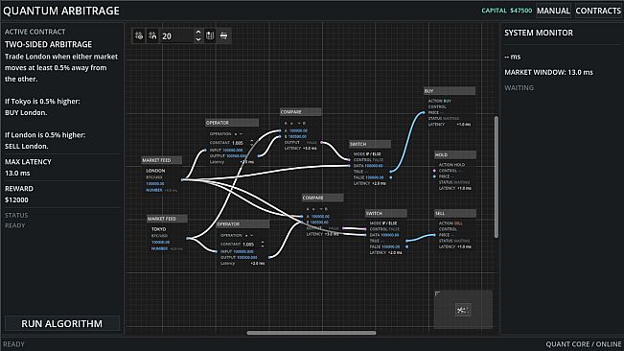Click BUY node's PRICE input port
Viewport: 624px width, 351px height.
424,112
